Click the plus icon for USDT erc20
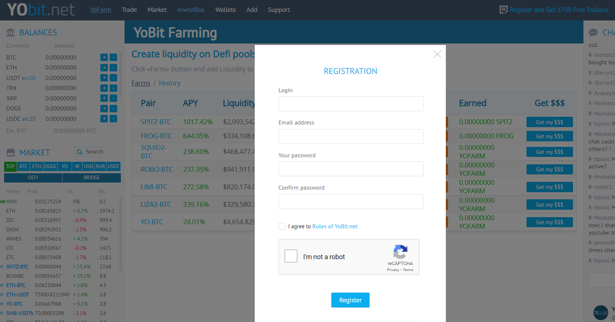 [x=104, y=78]
